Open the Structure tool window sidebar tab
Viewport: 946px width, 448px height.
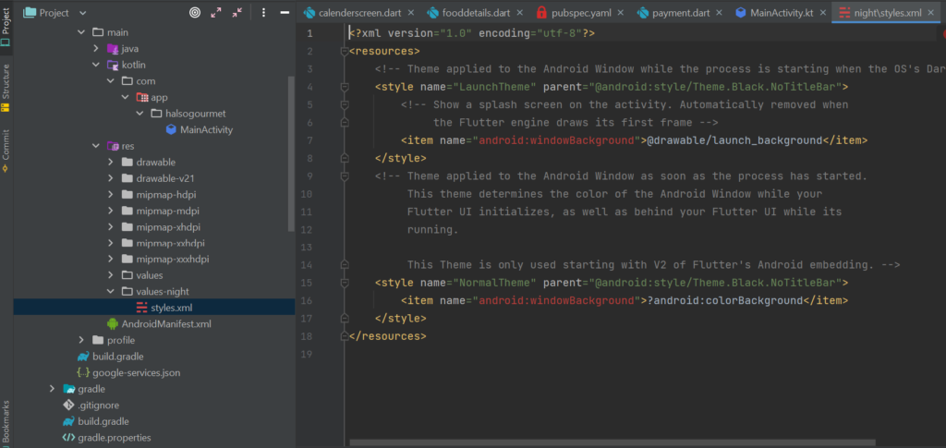[x=6, y=88]
